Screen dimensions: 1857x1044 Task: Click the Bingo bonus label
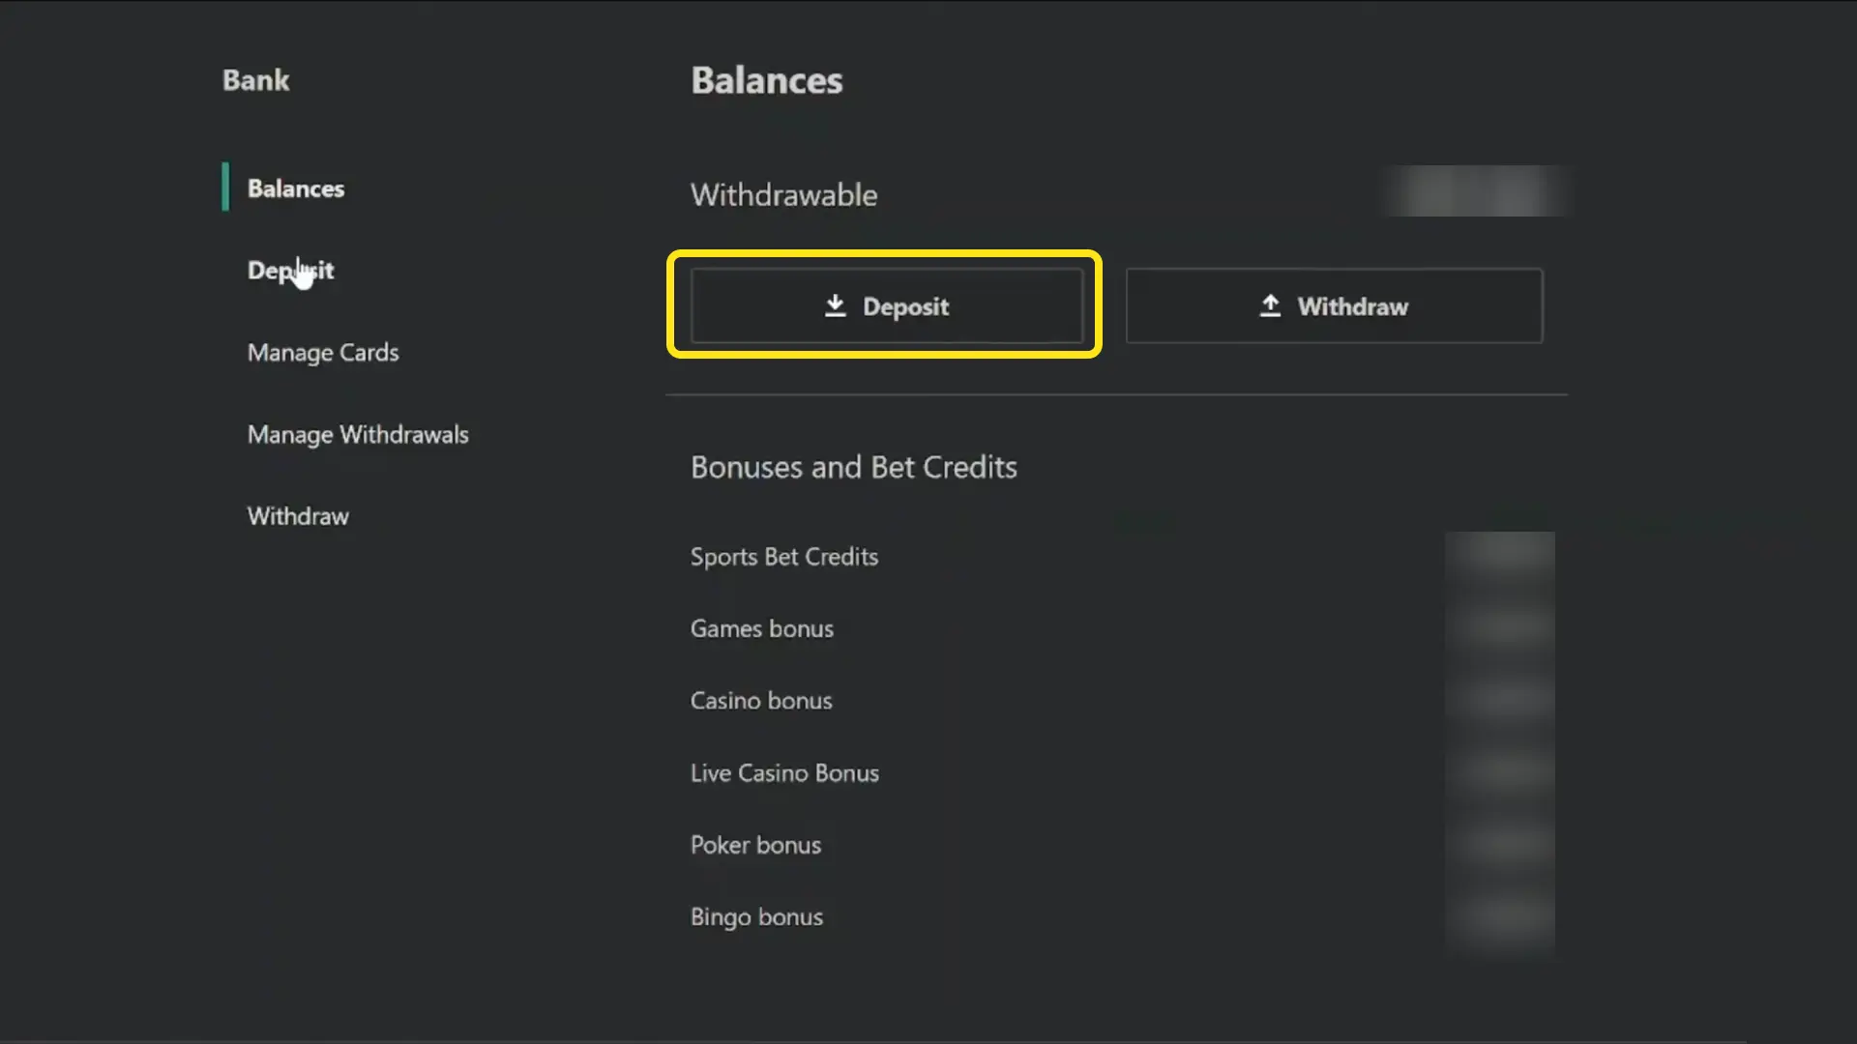click(x=756, y=917)
